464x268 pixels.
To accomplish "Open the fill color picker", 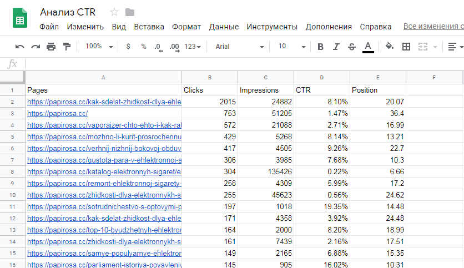I will pyautogui.click(x=390, y=47).
